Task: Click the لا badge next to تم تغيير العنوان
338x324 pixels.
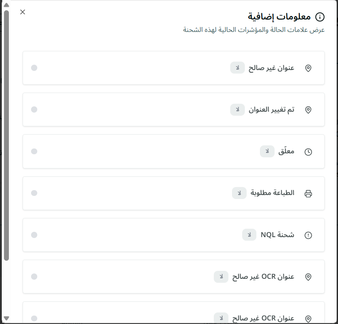Action: (x=237, y=109)
